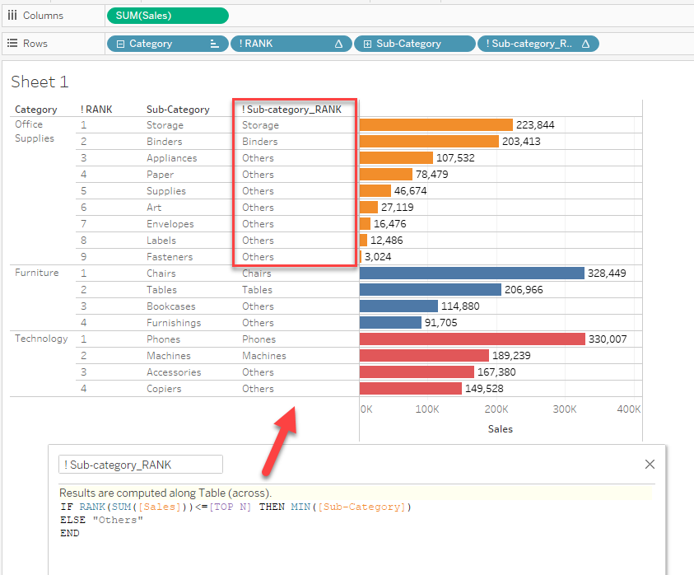
Task: Click the delta icon on the Sub-category_R.. pill
Action: pos(585,44)
